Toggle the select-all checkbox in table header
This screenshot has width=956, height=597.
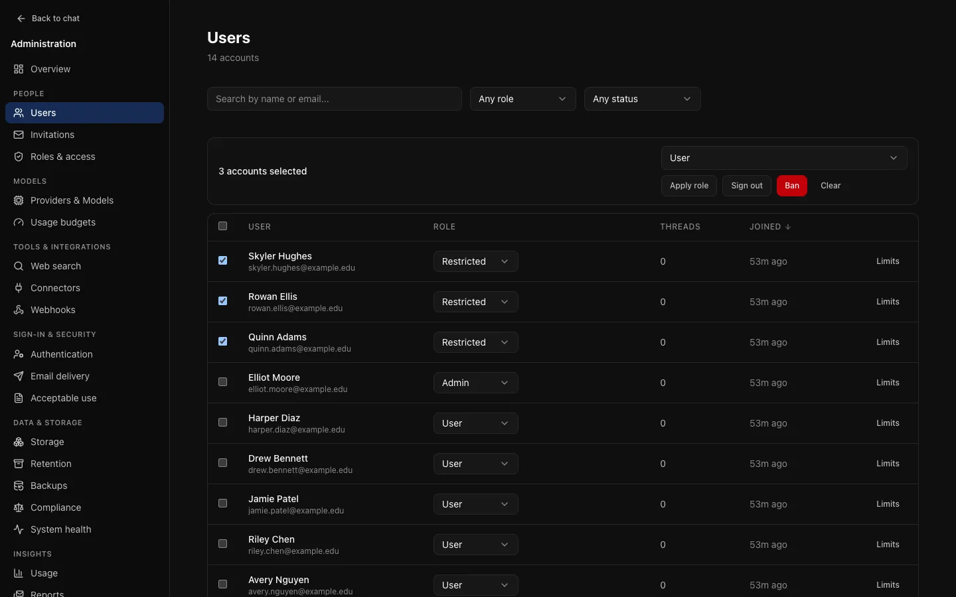[223, 226]
